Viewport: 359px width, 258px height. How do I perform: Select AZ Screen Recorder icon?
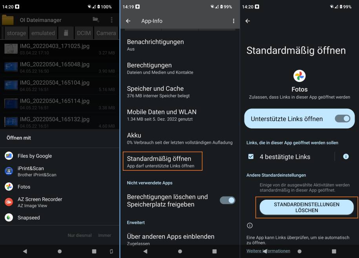tap(9, 202)
